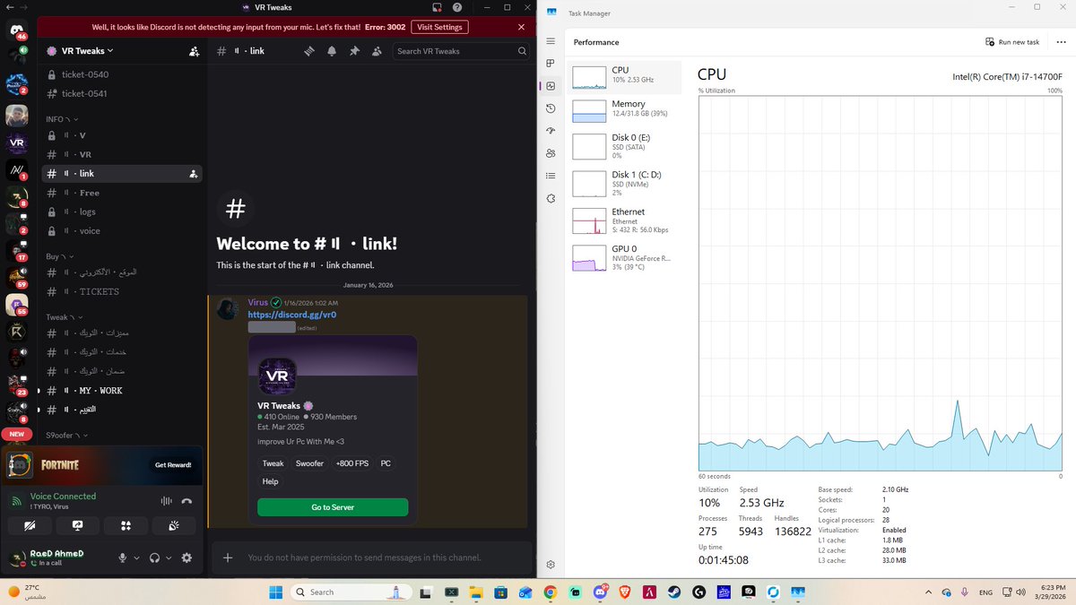Open Discord help question mark icon

click(x=457, y=7)
